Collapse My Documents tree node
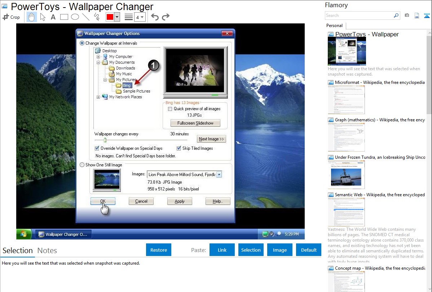The height and width of the screenshot is (292, 432). coord(98,63)
